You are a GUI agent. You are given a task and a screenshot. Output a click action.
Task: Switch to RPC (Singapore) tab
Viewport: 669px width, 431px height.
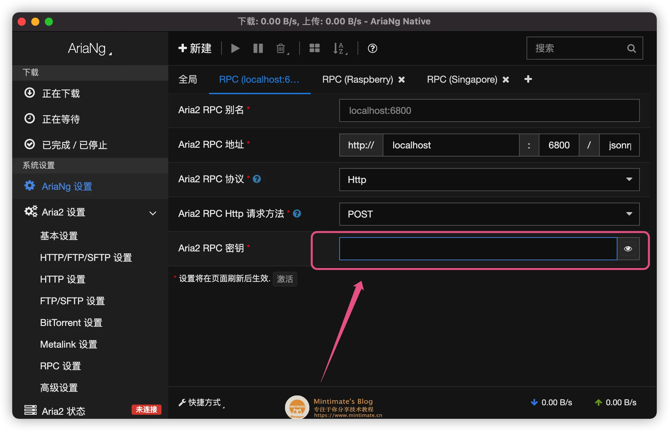pos(462,79)
